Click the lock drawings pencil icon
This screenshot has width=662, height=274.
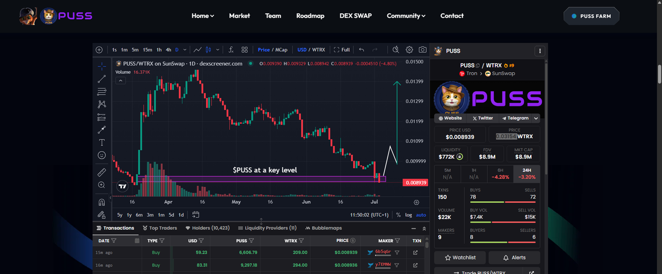[102, 215]
